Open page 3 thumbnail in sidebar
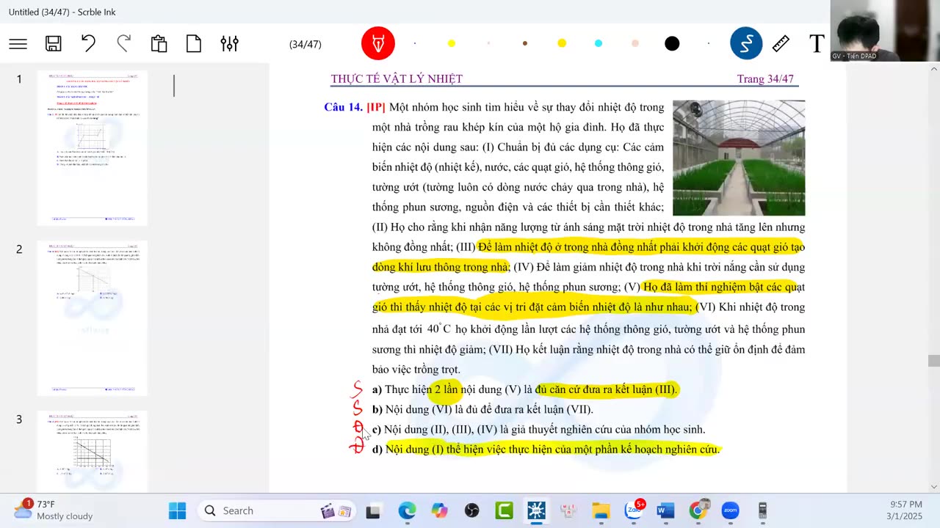Viewport: 940px width, 528px height. [x=93, y=452]
